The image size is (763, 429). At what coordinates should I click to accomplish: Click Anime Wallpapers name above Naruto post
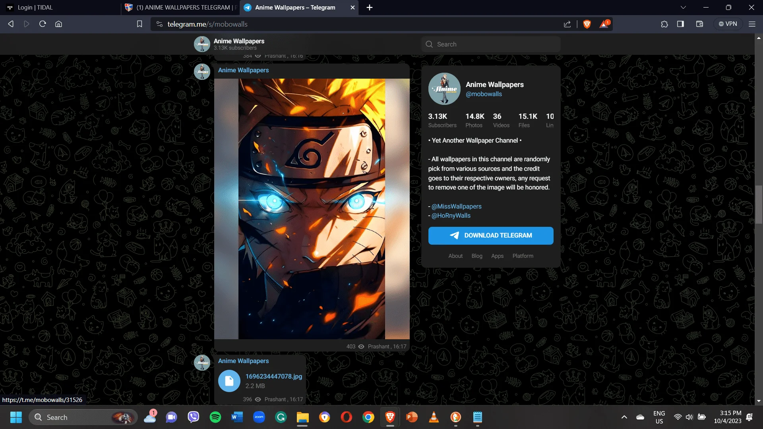pos(243,70)
